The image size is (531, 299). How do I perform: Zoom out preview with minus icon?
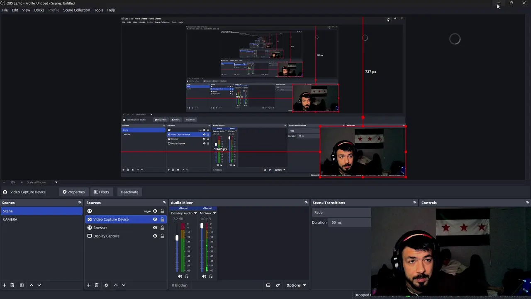point(4,182)
